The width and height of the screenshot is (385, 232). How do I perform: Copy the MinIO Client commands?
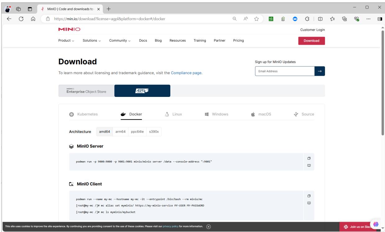[309, 196]
